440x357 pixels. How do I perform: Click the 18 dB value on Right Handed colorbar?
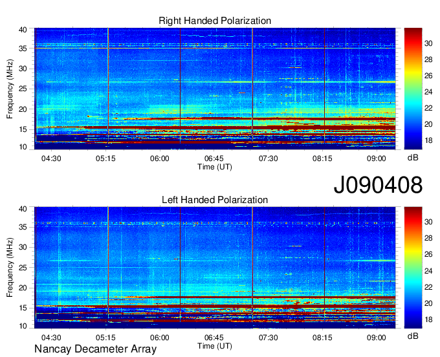(x=428, y=140)
